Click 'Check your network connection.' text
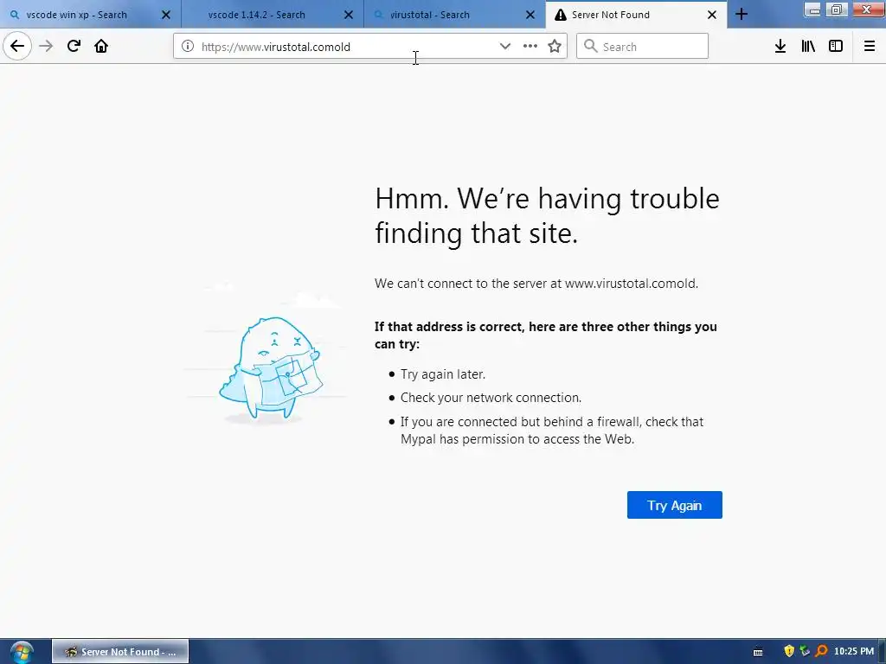The width and height of the screenshot is (886, 664). [x=491, y=398]
